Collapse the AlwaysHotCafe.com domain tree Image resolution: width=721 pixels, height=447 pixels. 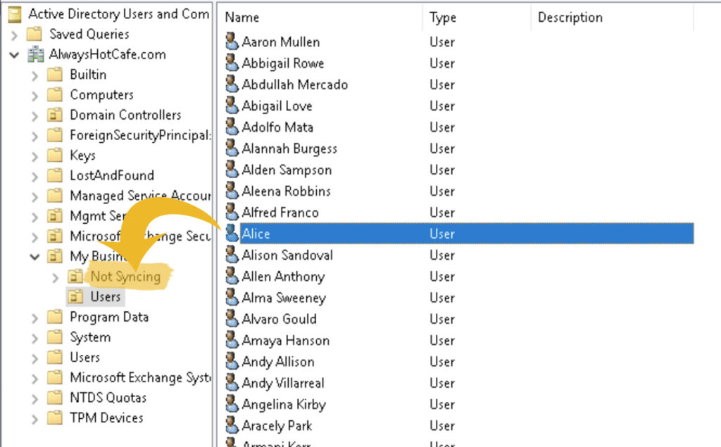click(15, 54)
